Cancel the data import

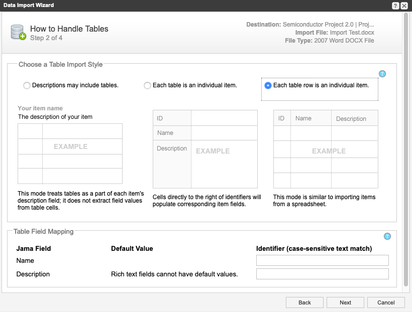pos(386,302)
